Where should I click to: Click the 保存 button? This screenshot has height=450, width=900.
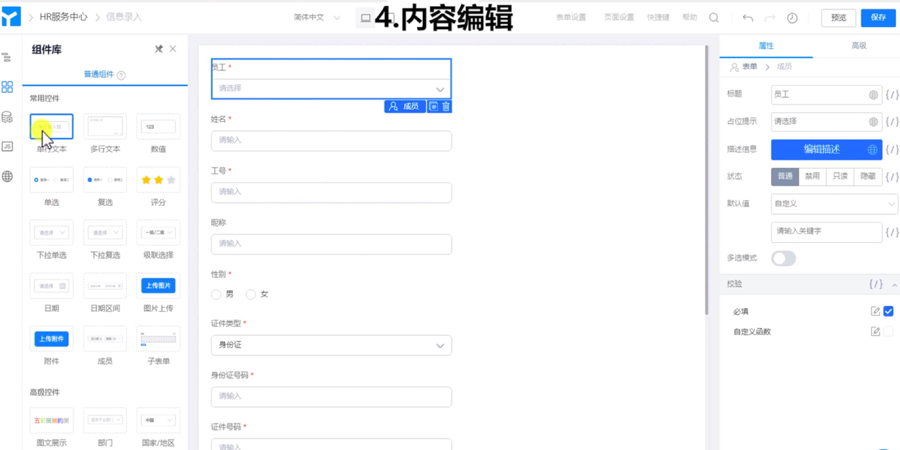pos(878,18)
